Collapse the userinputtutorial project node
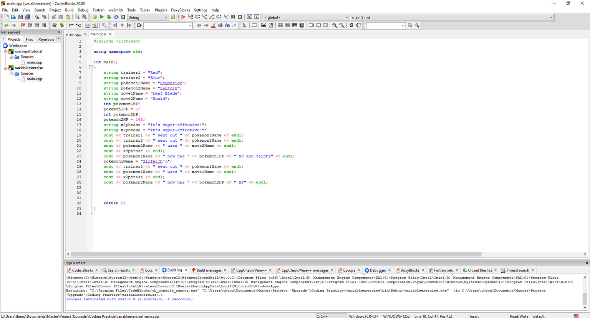The image size is (590, 318). click(x=5, y=51)
